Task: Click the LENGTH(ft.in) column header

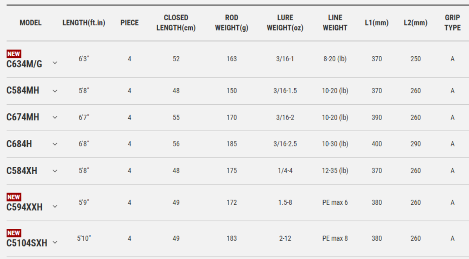Action: pos(84,23)
